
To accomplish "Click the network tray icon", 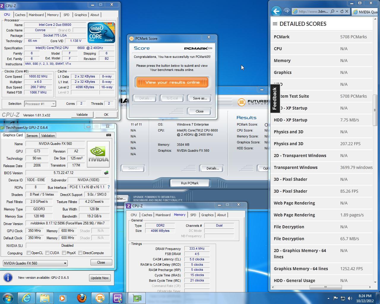I will 343,298.
